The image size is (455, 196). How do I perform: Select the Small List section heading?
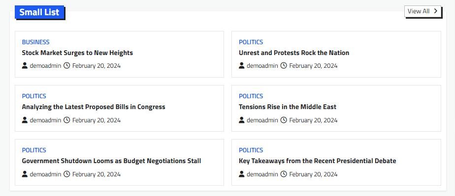(39, 12)
